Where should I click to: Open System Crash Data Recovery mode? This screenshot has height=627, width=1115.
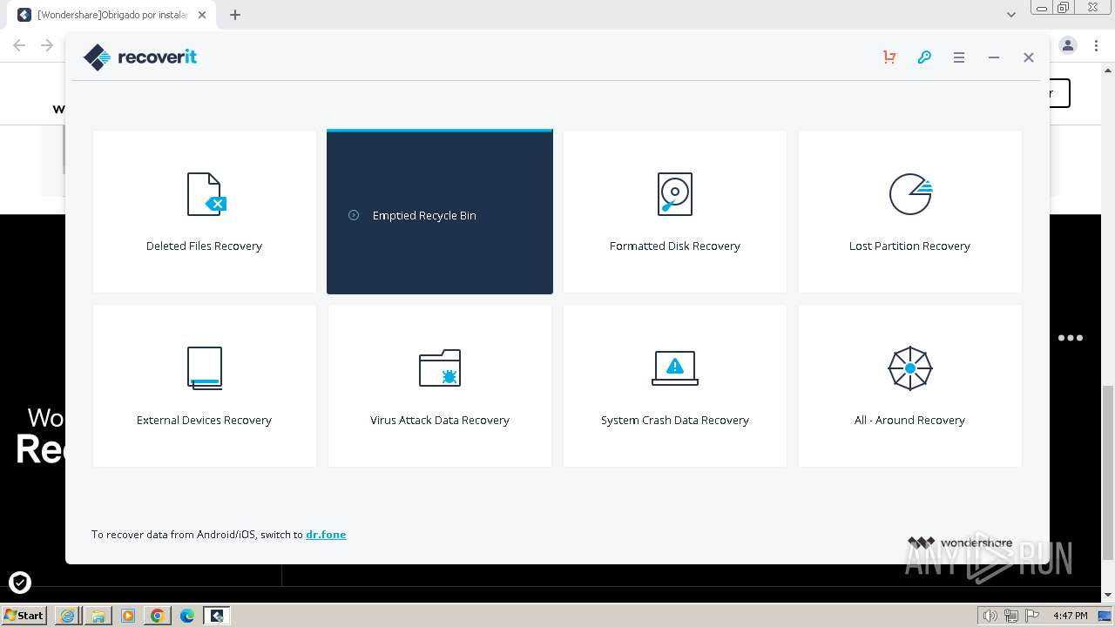pyautogui.click(x=675, y=386)
